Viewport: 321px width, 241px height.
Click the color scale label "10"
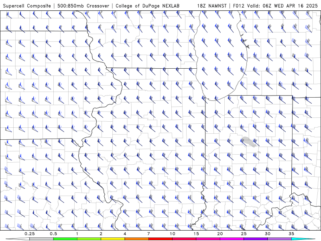click(x=173, y=234)
